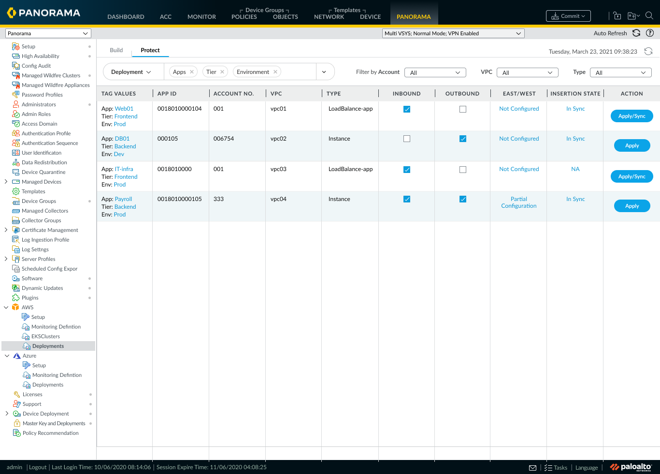Enable Inbound checkbox for DB01 row
Image resolution: width=660 pixels, height=474 pixels.
407,139
